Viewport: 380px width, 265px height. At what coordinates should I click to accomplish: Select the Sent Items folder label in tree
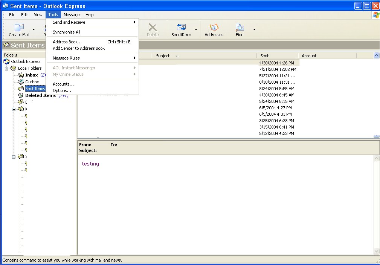point(35,89)
